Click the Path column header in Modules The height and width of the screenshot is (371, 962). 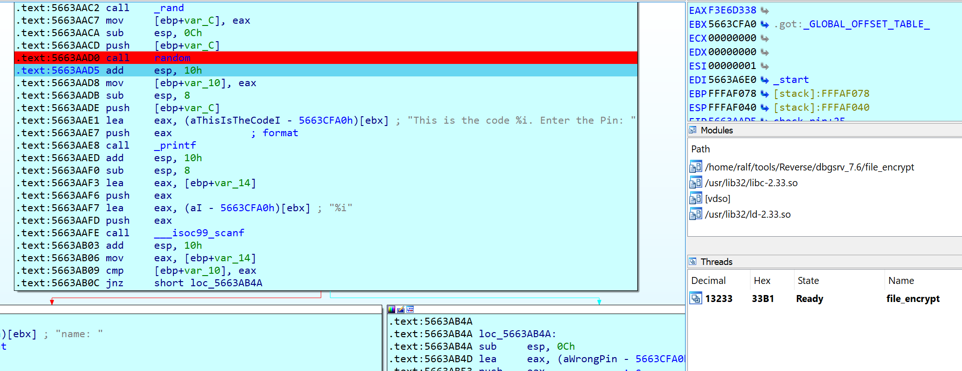(x=700, y=149)
